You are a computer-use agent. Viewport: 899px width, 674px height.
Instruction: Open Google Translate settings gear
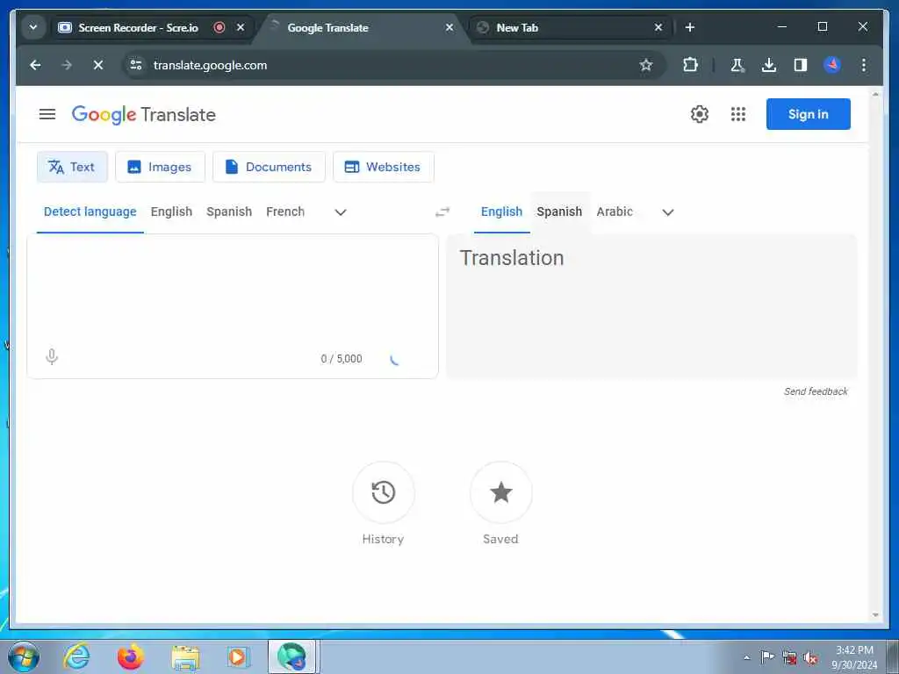click(x=699, y=114)
